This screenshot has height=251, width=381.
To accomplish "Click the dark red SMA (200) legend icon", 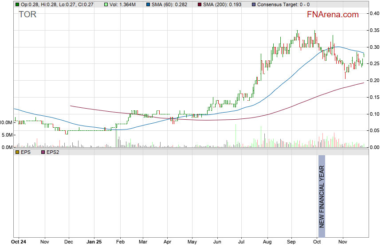I will point(200,4).
